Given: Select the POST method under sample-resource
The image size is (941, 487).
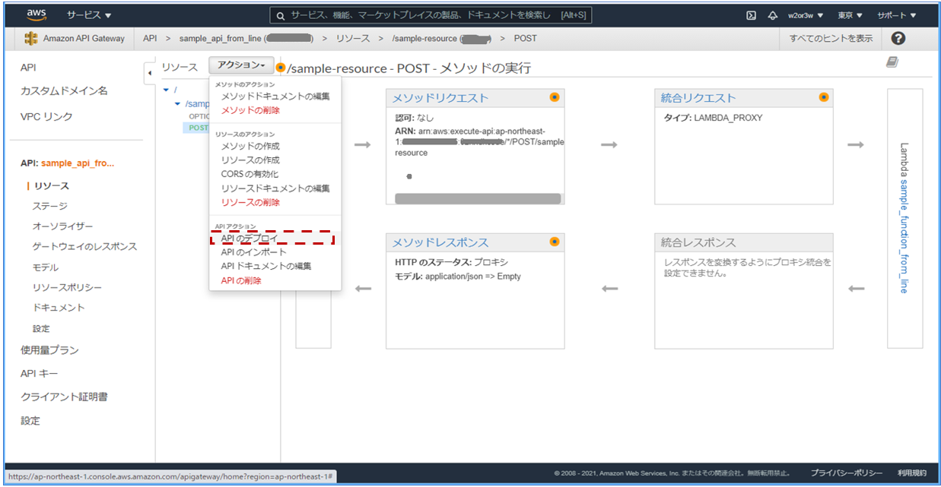Looking at the screenshot, I should click(198, 128).
